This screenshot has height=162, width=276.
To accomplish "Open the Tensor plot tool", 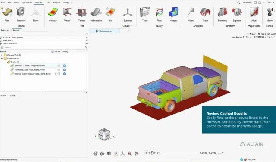I will (82, 12).
